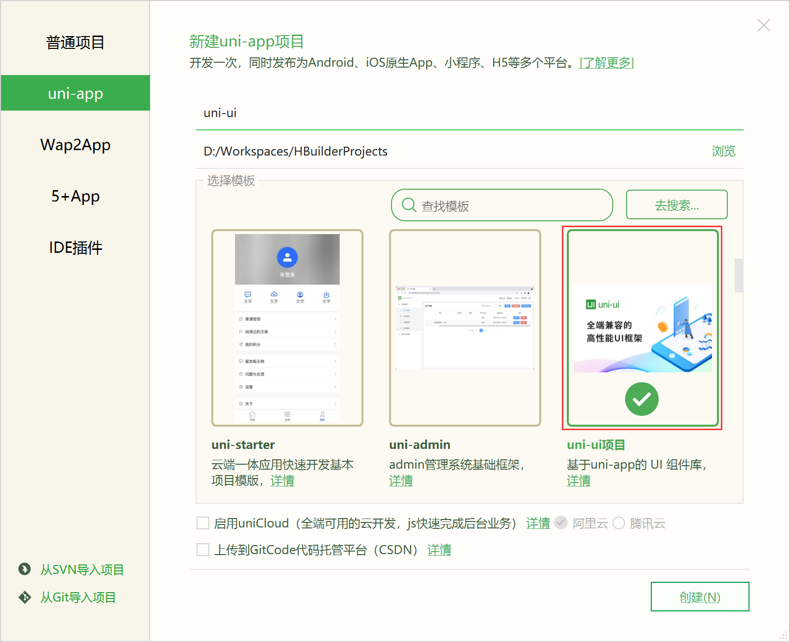Select the 阿里云 radio option
The image size is (790, 642).
pos(561,523)
